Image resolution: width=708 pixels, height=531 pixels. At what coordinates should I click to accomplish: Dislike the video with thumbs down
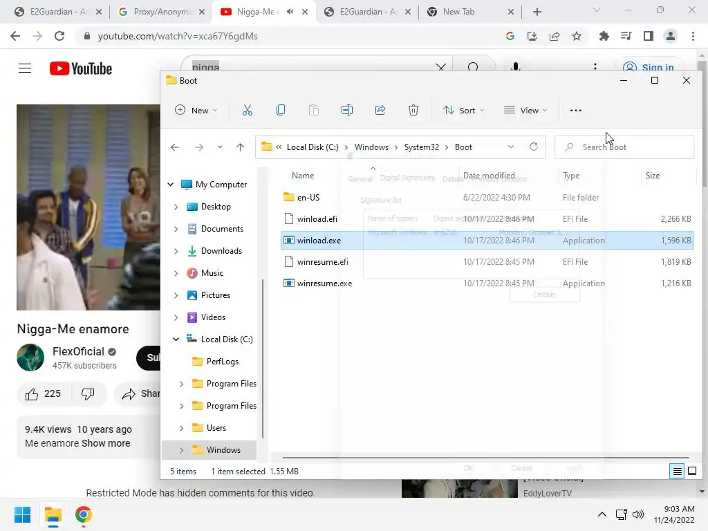click(88, 394)
